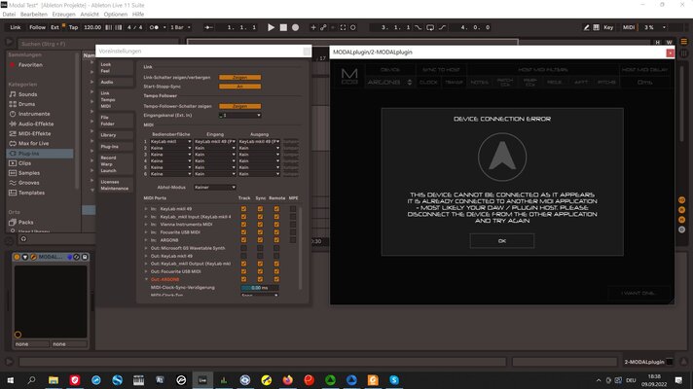Viewport: 693px width, 389px height.
Task: Expand Out: Focusrite USB MIDI port
Action: coord(146,271)
